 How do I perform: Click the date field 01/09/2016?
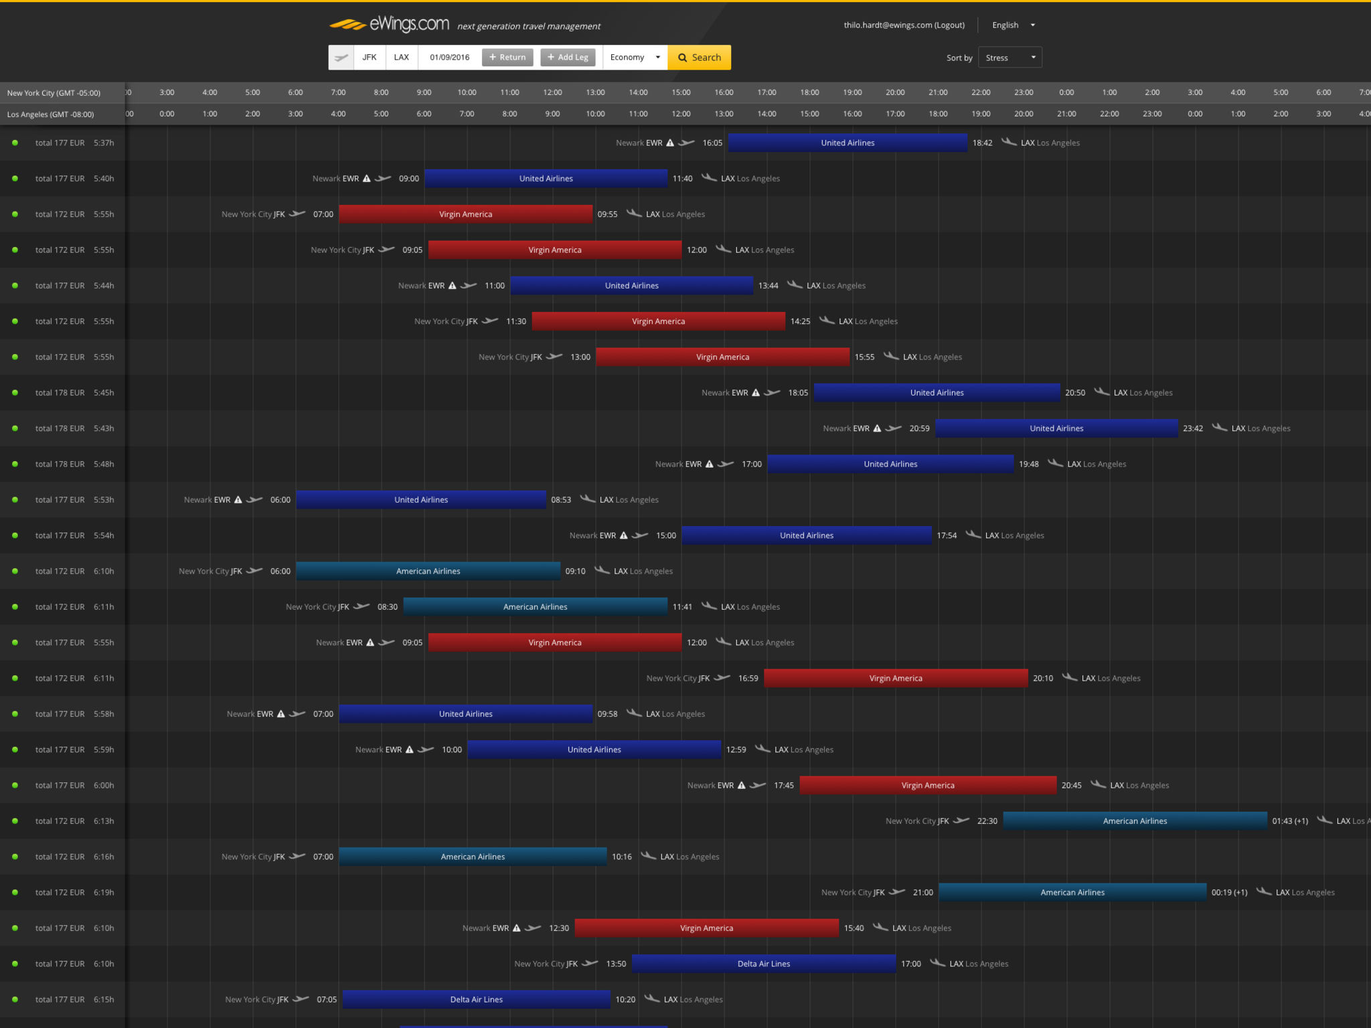(x=450, y=58)
